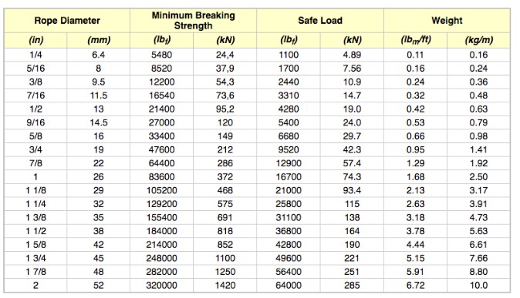
Task: Select the 1.92 kg/m cell
Action: (478, 163)
